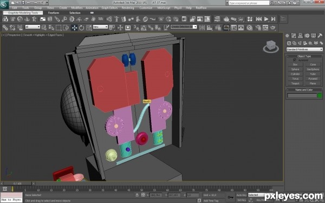Open the Hierarchy command panel
This screenshot has height=203, width=325.
point(300,36)
